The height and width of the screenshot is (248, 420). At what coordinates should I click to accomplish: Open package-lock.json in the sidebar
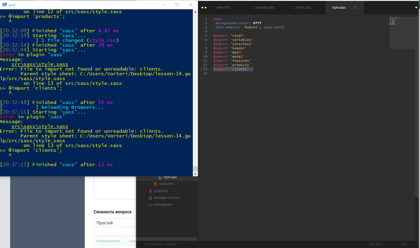(167, 198)
